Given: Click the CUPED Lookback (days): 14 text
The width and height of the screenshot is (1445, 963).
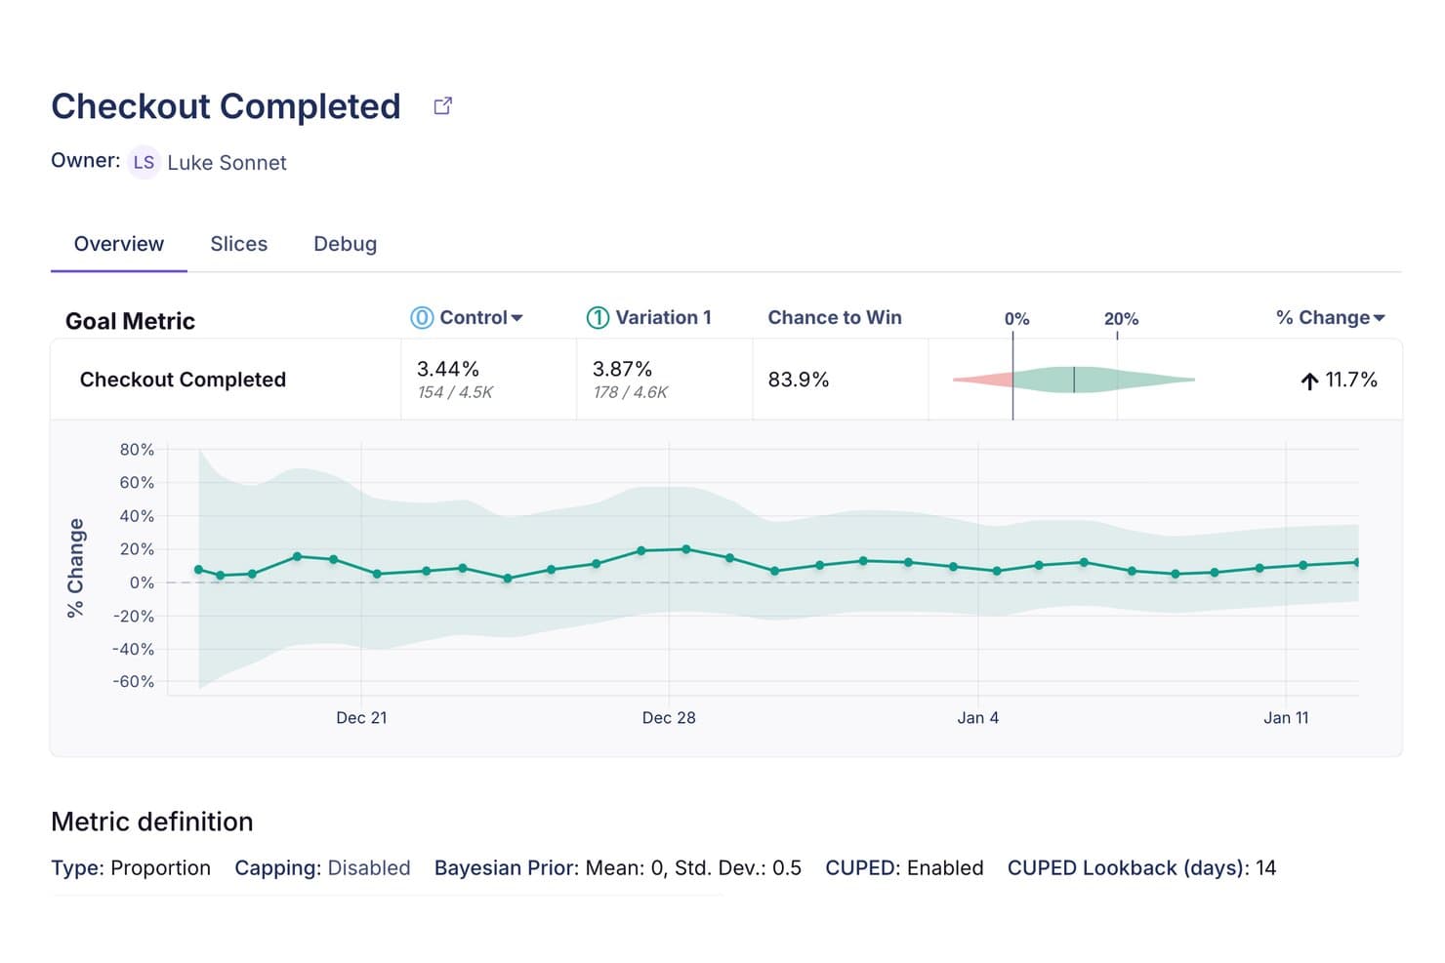Looking at the screenshot, I should click(1141, 868).
